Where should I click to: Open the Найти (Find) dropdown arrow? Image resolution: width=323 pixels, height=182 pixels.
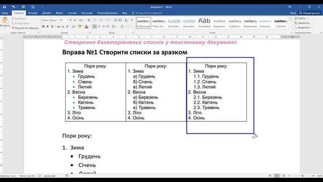(x=308, y=18)
